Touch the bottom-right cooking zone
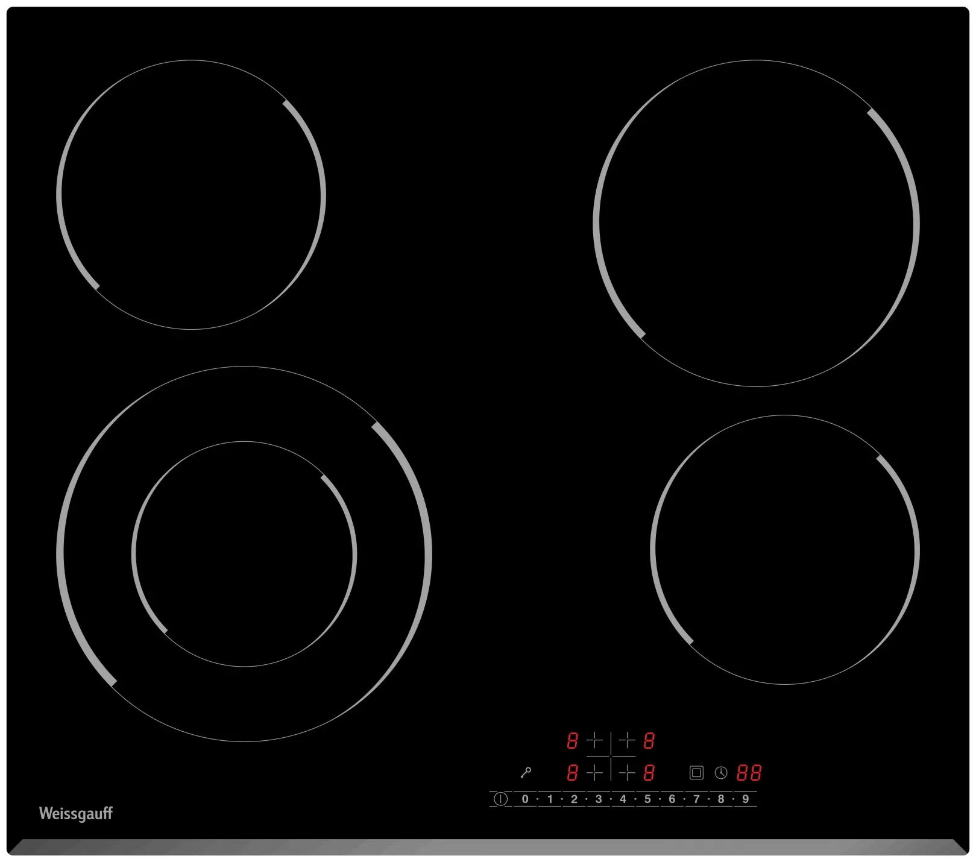976x862 pixels. point(785,549)
